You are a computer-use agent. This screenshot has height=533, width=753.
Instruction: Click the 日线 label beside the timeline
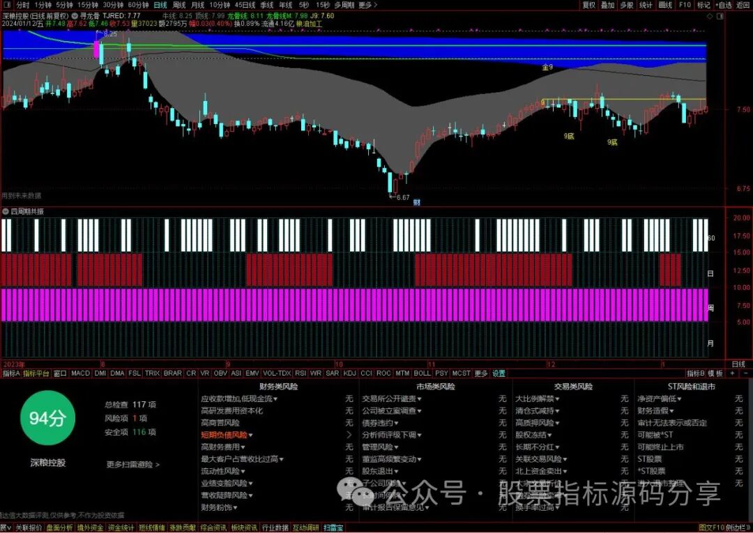click(x=738, y=364)
